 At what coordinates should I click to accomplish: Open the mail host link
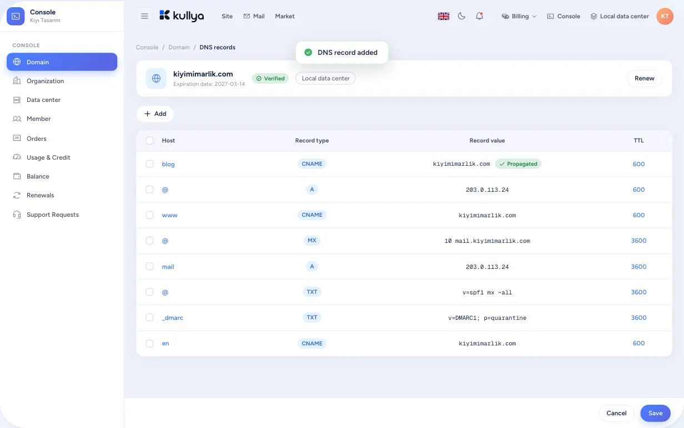[168, 267]
